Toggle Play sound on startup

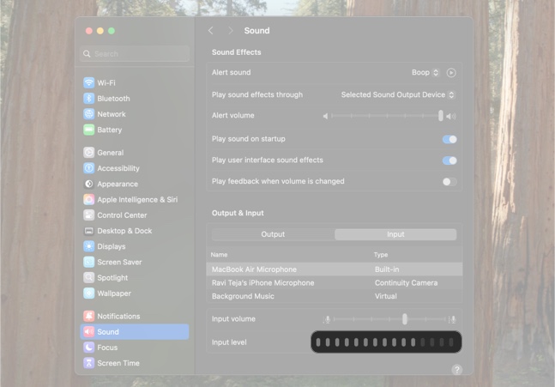click(x=449, y=139)
